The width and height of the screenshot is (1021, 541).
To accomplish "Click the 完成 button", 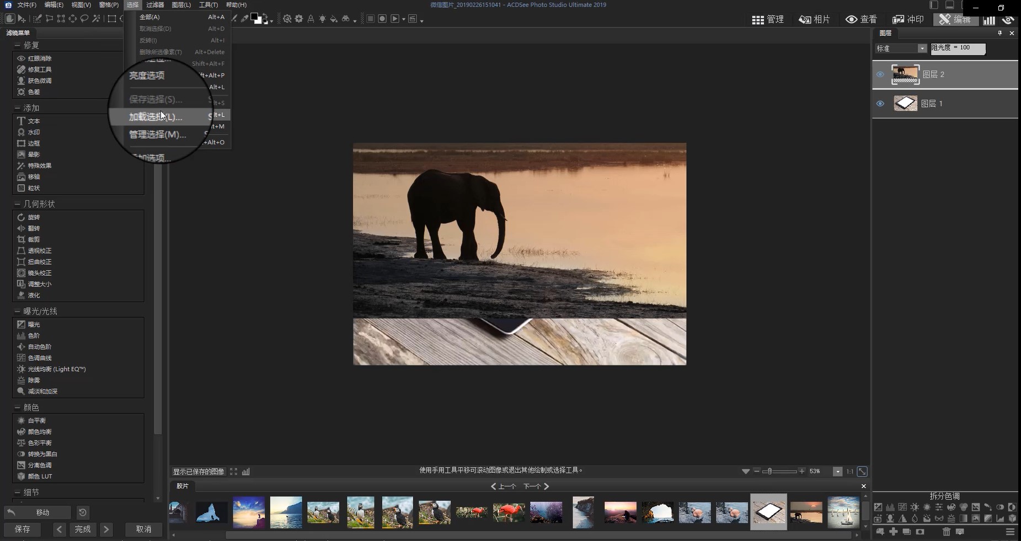I will (x=83, y=529).
